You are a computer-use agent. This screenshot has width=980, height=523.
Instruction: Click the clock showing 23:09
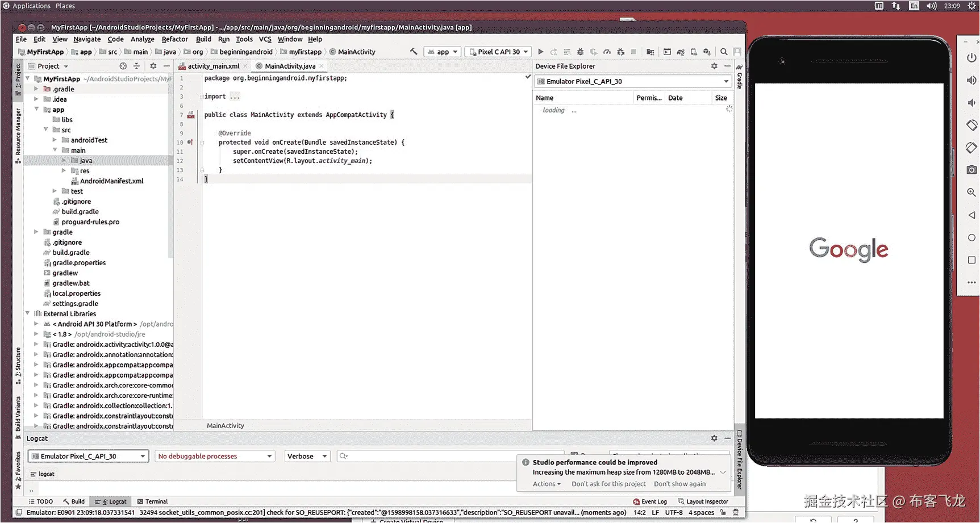(952, 6)
